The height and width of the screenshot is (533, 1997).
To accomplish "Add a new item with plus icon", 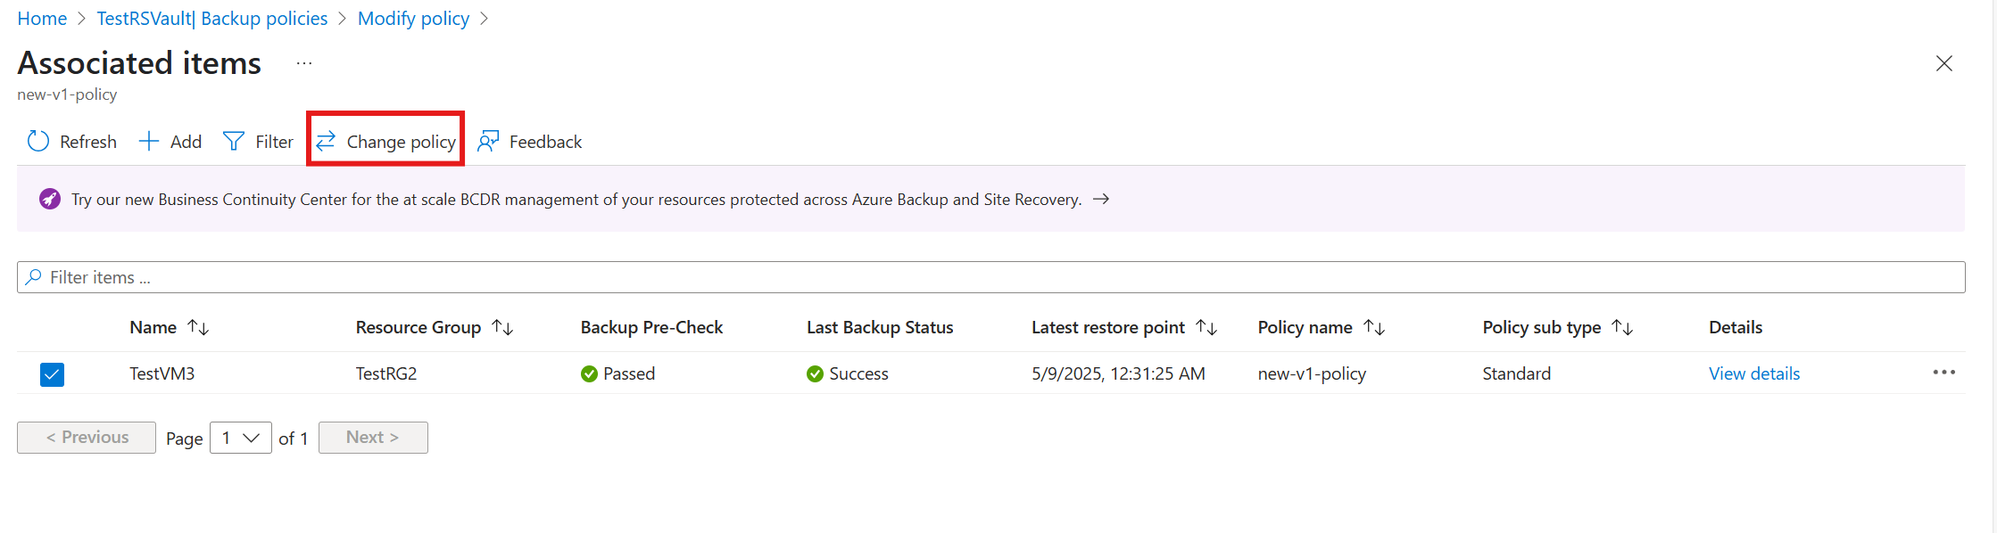I will coord(148,142).
